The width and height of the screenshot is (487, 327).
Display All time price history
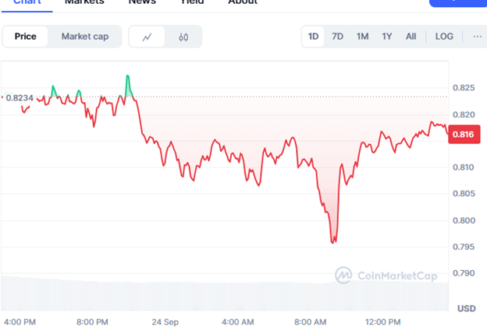pos(411,37)
